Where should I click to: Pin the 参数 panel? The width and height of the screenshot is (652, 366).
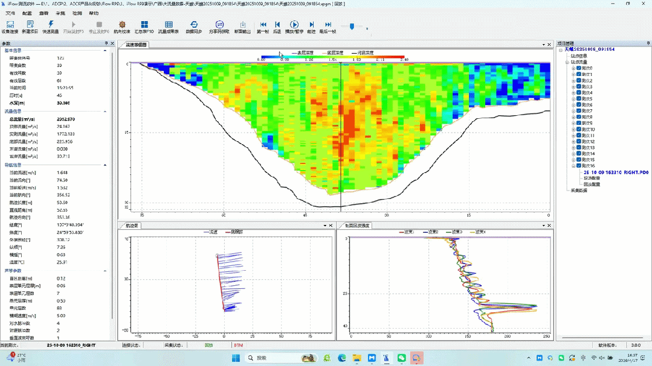pyautogui.click(x=106, y=43)
